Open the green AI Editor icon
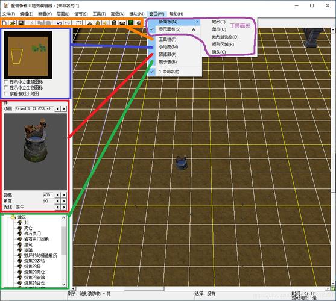 tap(130, 23)
